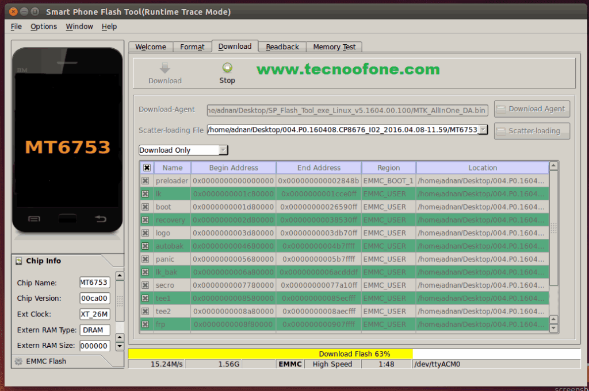589x391 pixels.
Task: Click the EMMC Flash gear icon
Action: coord(18,361)
